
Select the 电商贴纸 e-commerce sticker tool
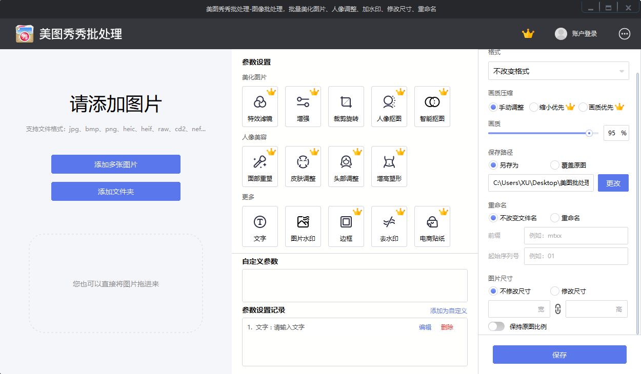click(432, 226)
